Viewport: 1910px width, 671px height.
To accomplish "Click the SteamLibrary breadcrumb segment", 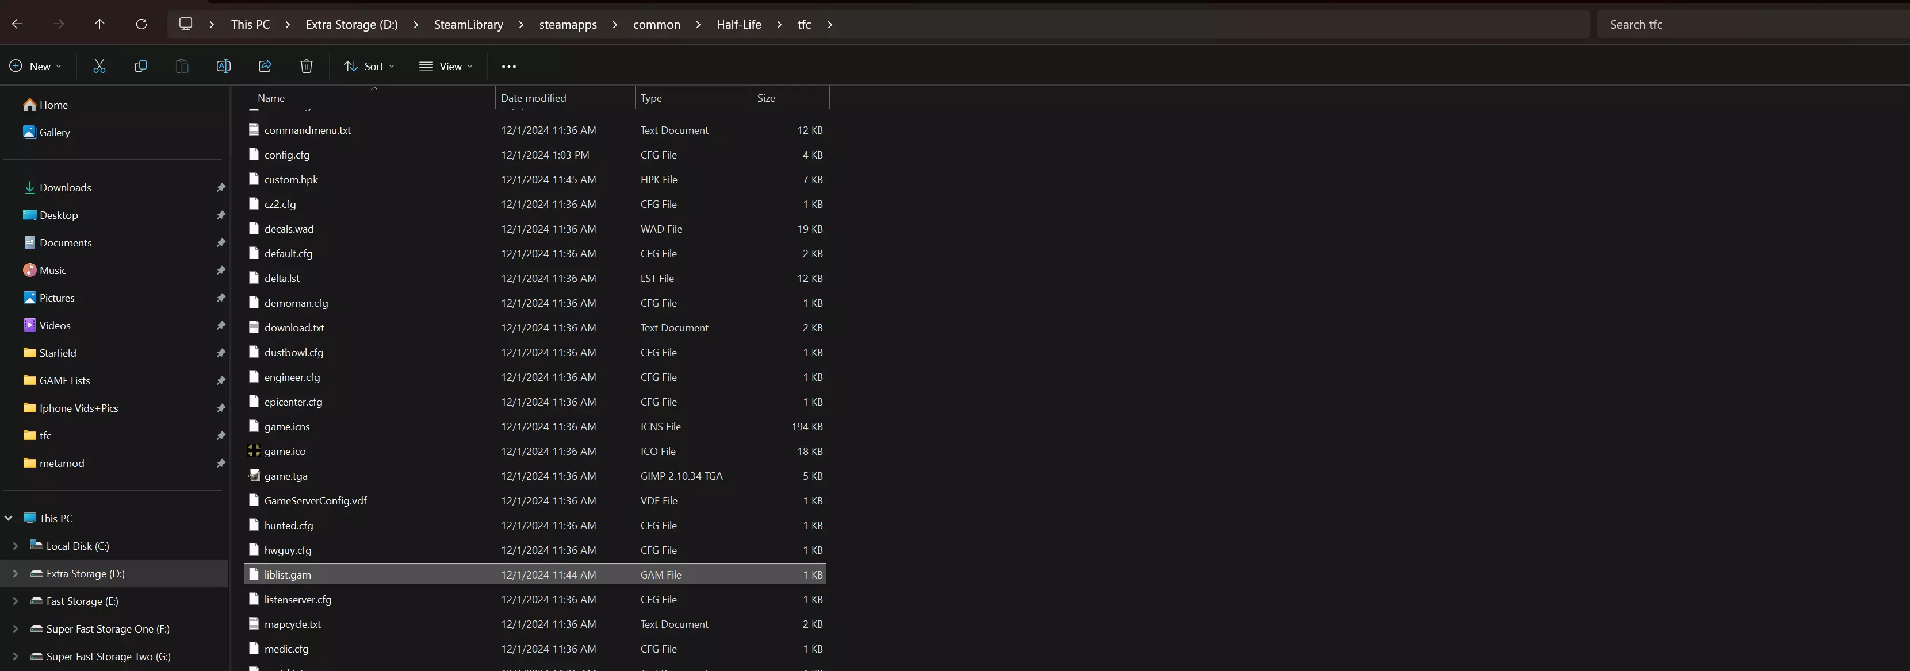I will [x=468, y=25].
